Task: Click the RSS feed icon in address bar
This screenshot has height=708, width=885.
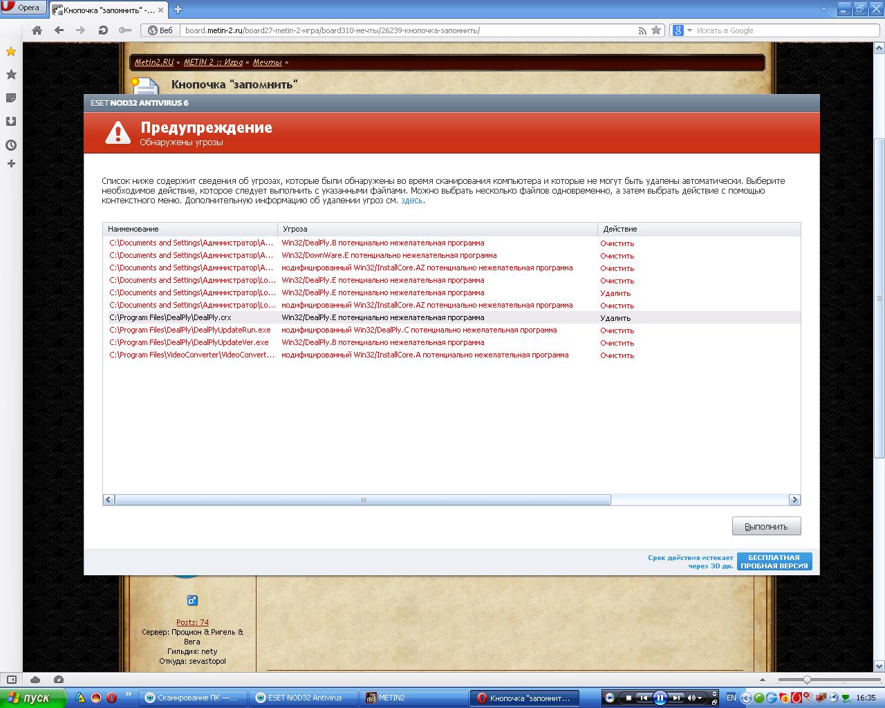Action: point(642,30)
